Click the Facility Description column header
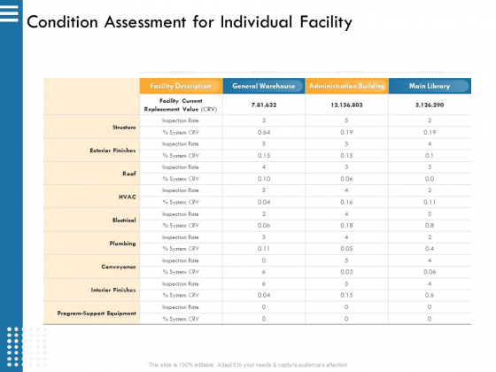This screenshot has width=496, height=372. 181,86
